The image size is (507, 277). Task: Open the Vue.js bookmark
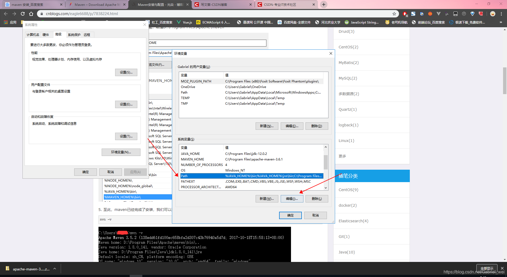point(184,22)
